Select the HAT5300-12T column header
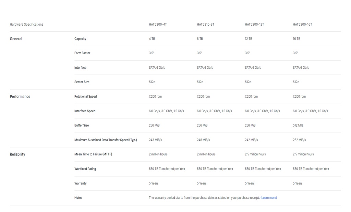Screen dimensions: 351x212 pyautogui.click(x=254, y=24)
